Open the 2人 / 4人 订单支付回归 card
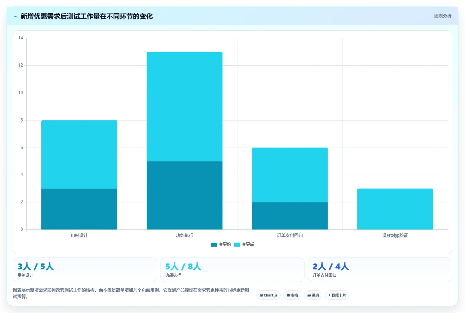Screen dimensions: 465x313 pyautogui.click(x=380, y=270)
